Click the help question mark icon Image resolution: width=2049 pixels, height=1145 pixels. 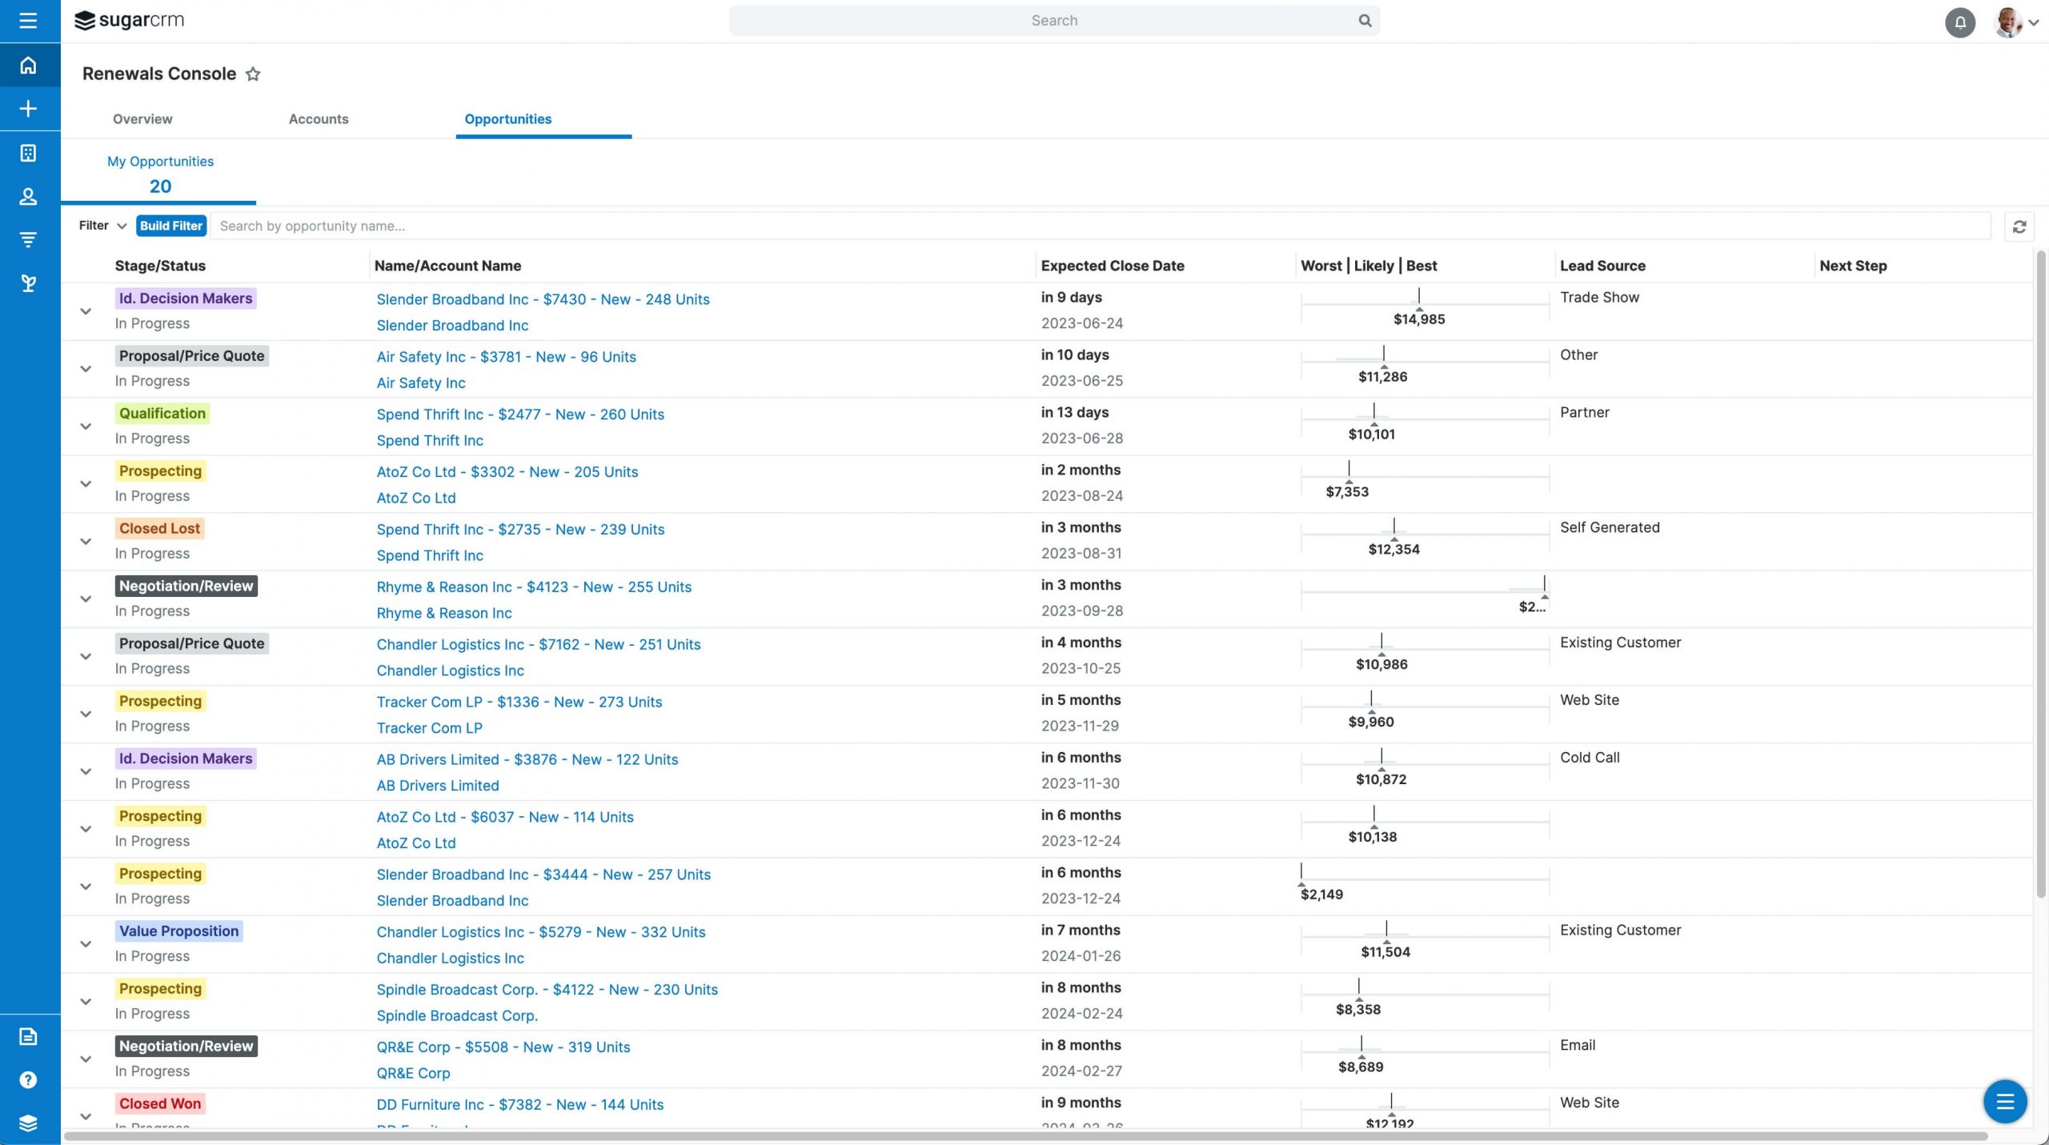pyautogui.click(x=28, y=1080)
